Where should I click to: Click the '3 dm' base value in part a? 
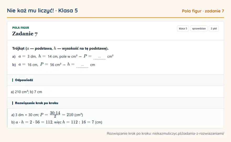(x=32, y=56)
